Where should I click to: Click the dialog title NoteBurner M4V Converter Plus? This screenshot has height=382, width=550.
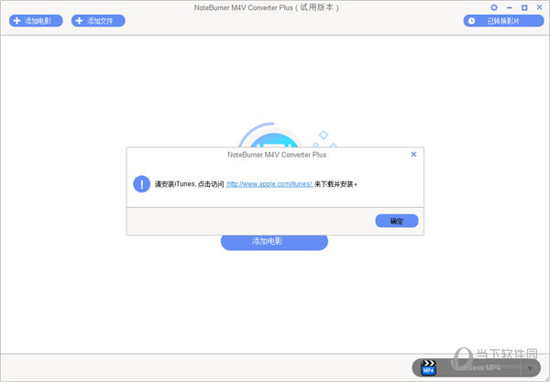(277, 155)
